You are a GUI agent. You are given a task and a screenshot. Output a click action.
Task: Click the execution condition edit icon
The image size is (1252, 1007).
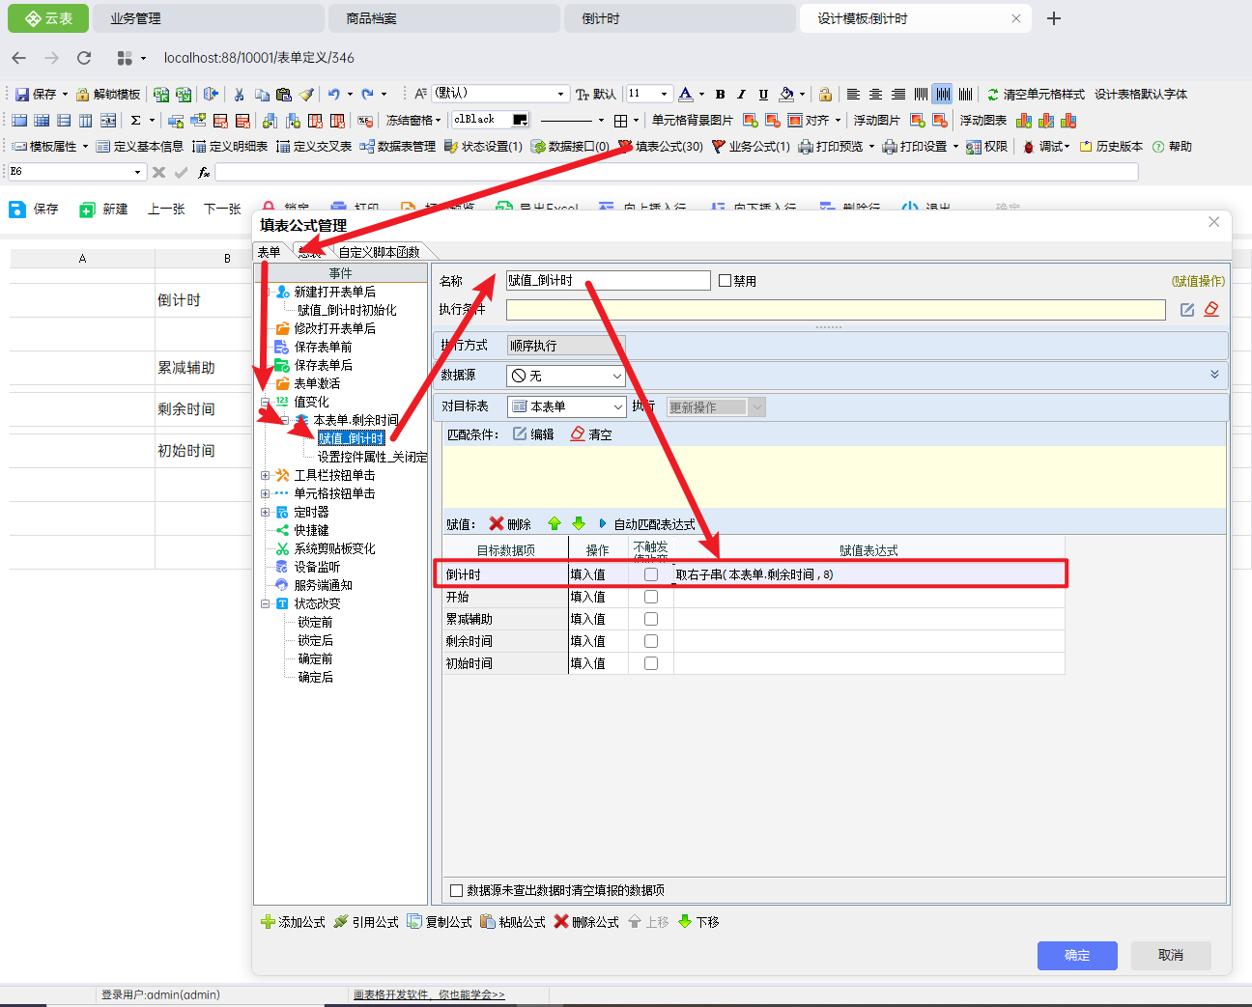1187,310
